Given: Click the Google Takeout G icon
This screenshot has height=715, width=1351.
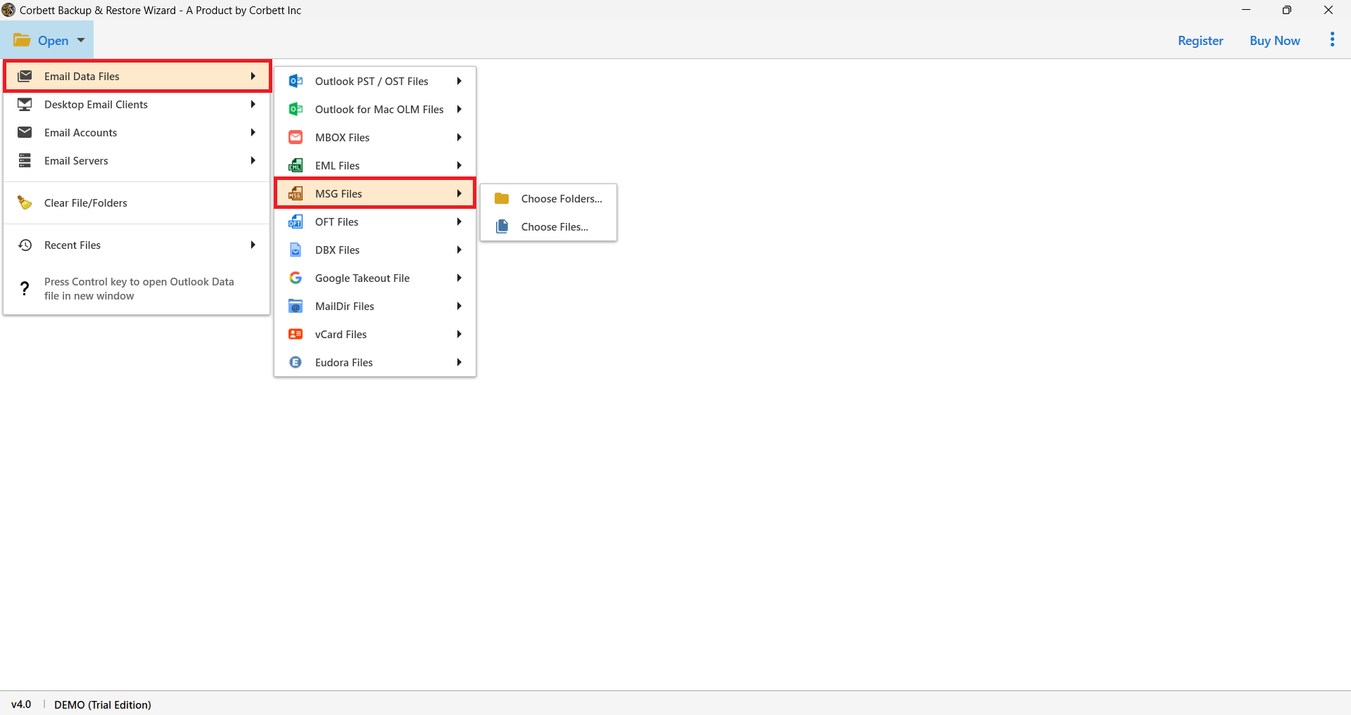Looking at the screenshot, I should (x=296, y=278).
